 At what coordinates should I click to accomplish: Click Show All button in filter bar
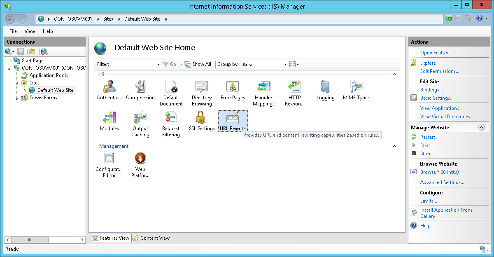tap(198, 64)
